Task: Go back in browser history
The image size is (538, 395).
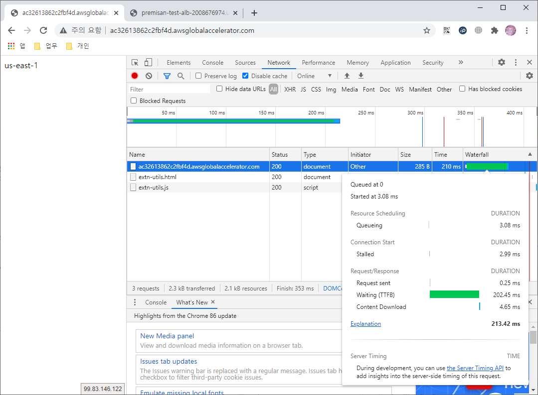Action: click(11, 30)
